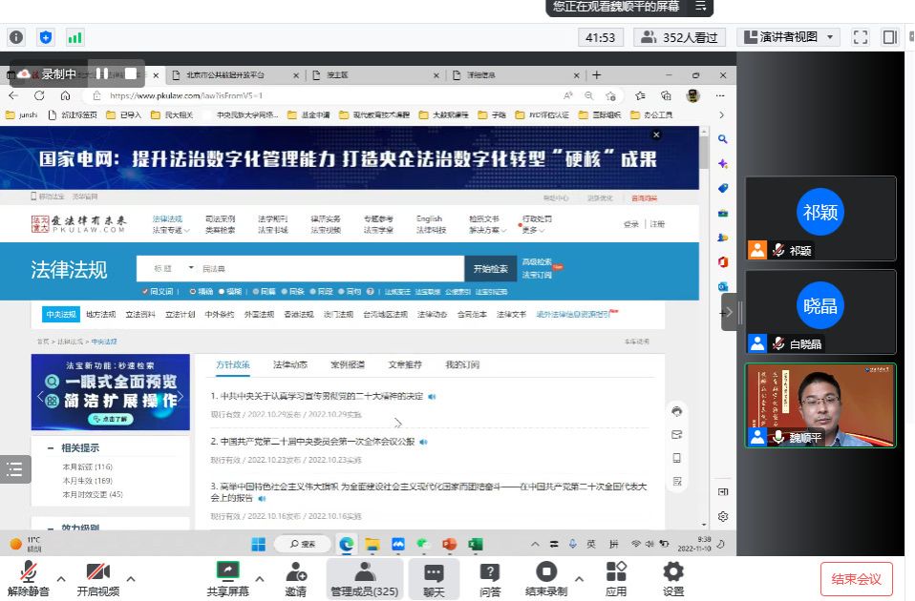Image resolution: width=915 pixels, height=601 pixels.
Task: Open the 应用 apps icon
Action: 616,578
